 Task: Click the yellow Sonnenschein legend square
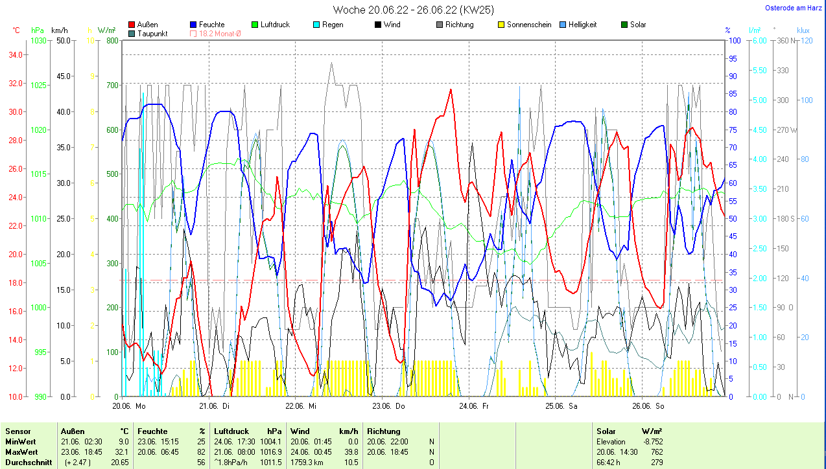click(x=501, y=25)
